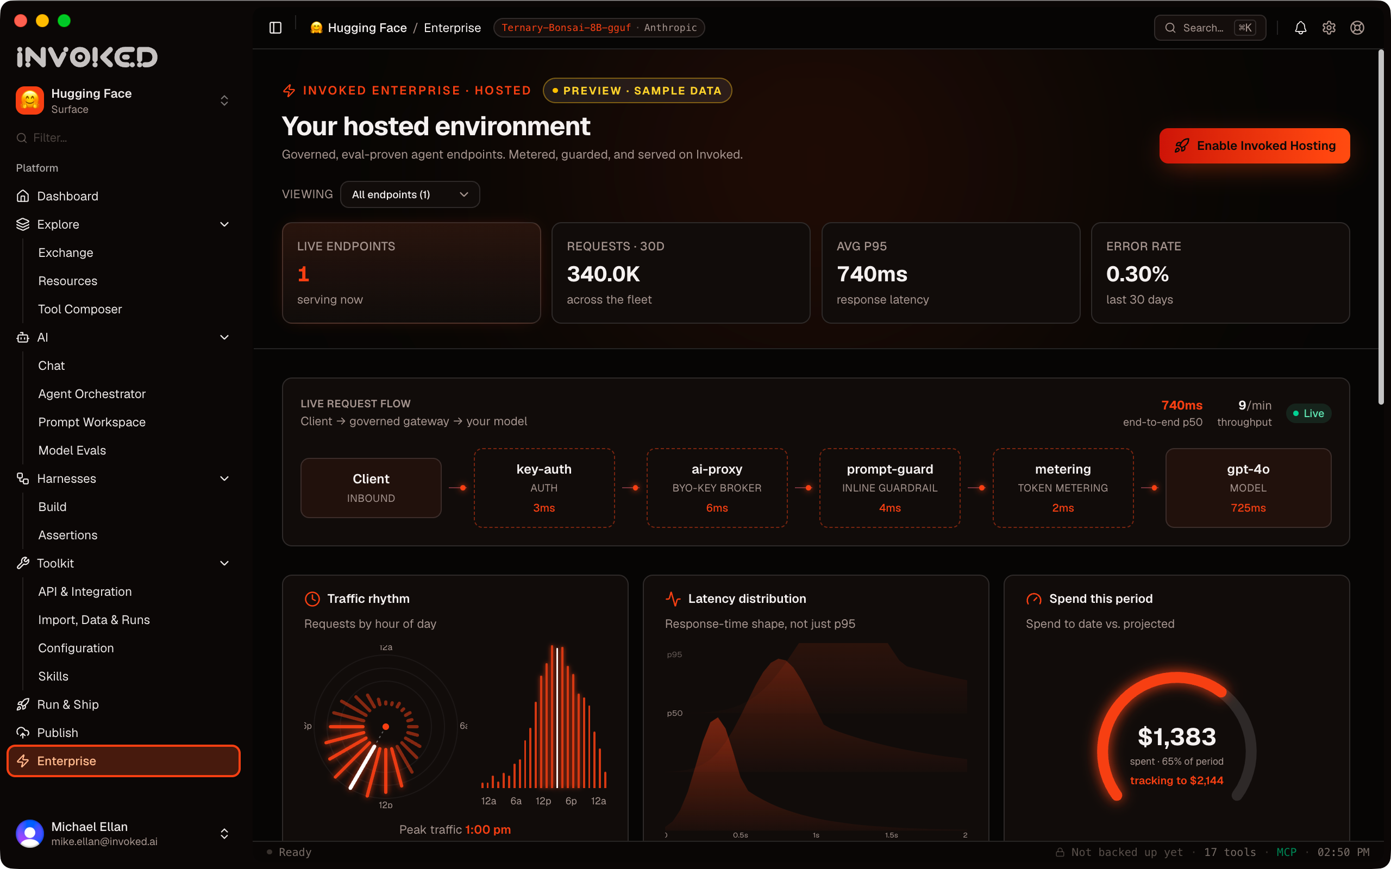Open Model Evals
The width and height of the screenshot is (1391, 869).
(x=72, y=450)
